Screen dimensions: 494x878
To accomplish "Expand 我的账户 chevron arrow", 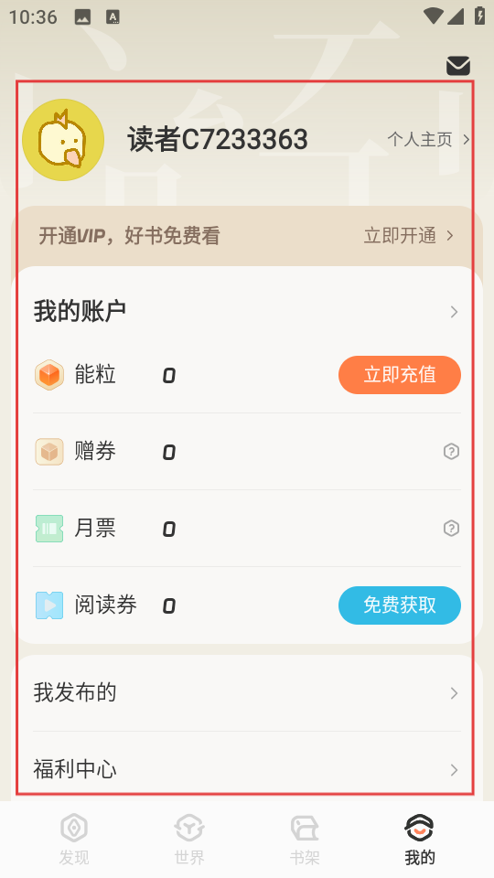I will [454, 312].
